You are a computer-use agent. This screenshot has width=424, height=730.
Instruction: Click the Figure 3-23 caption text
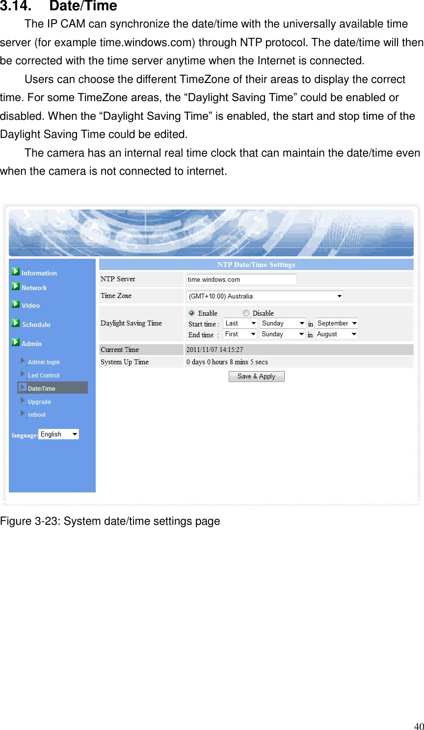110,521
